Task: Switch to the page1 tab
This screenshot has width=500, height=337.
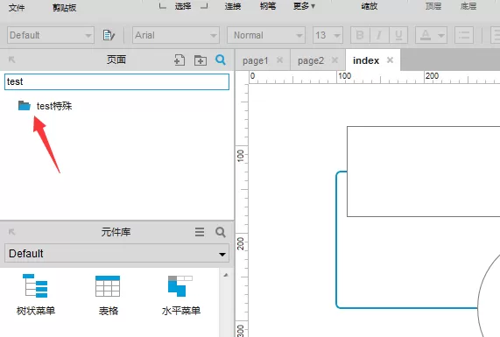Action: 256,60
